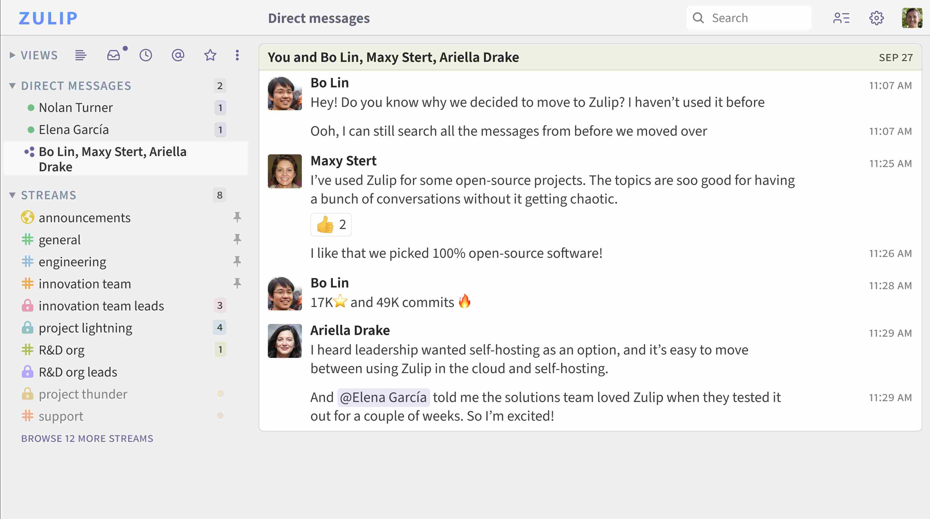Open starred messages via the star icon
Image resolution: width=930 pixels, height=519 pixels.
click(210, 55)
